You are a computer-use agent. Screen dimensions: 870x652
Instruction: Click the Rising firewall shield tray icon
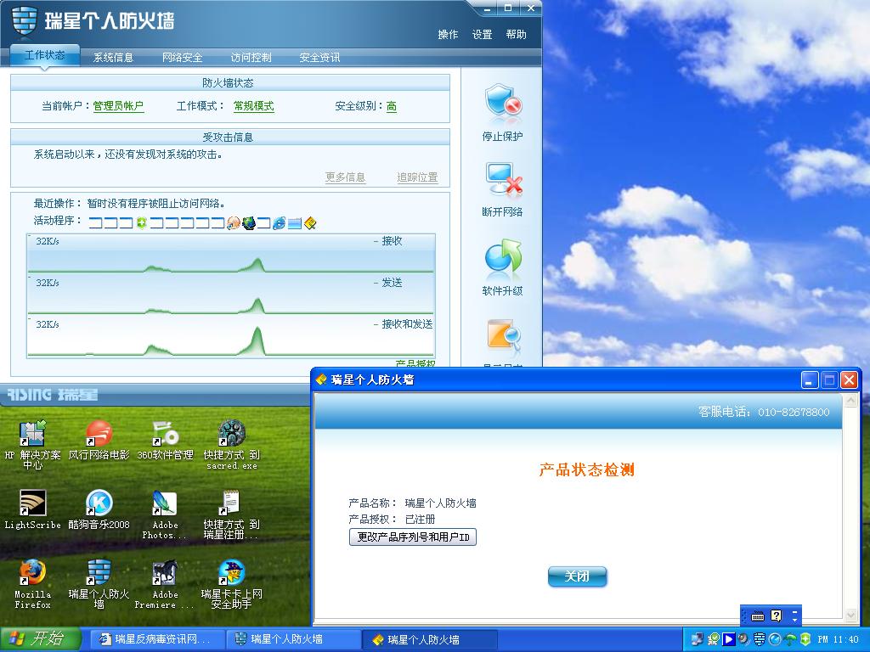(x=760, y=639)
